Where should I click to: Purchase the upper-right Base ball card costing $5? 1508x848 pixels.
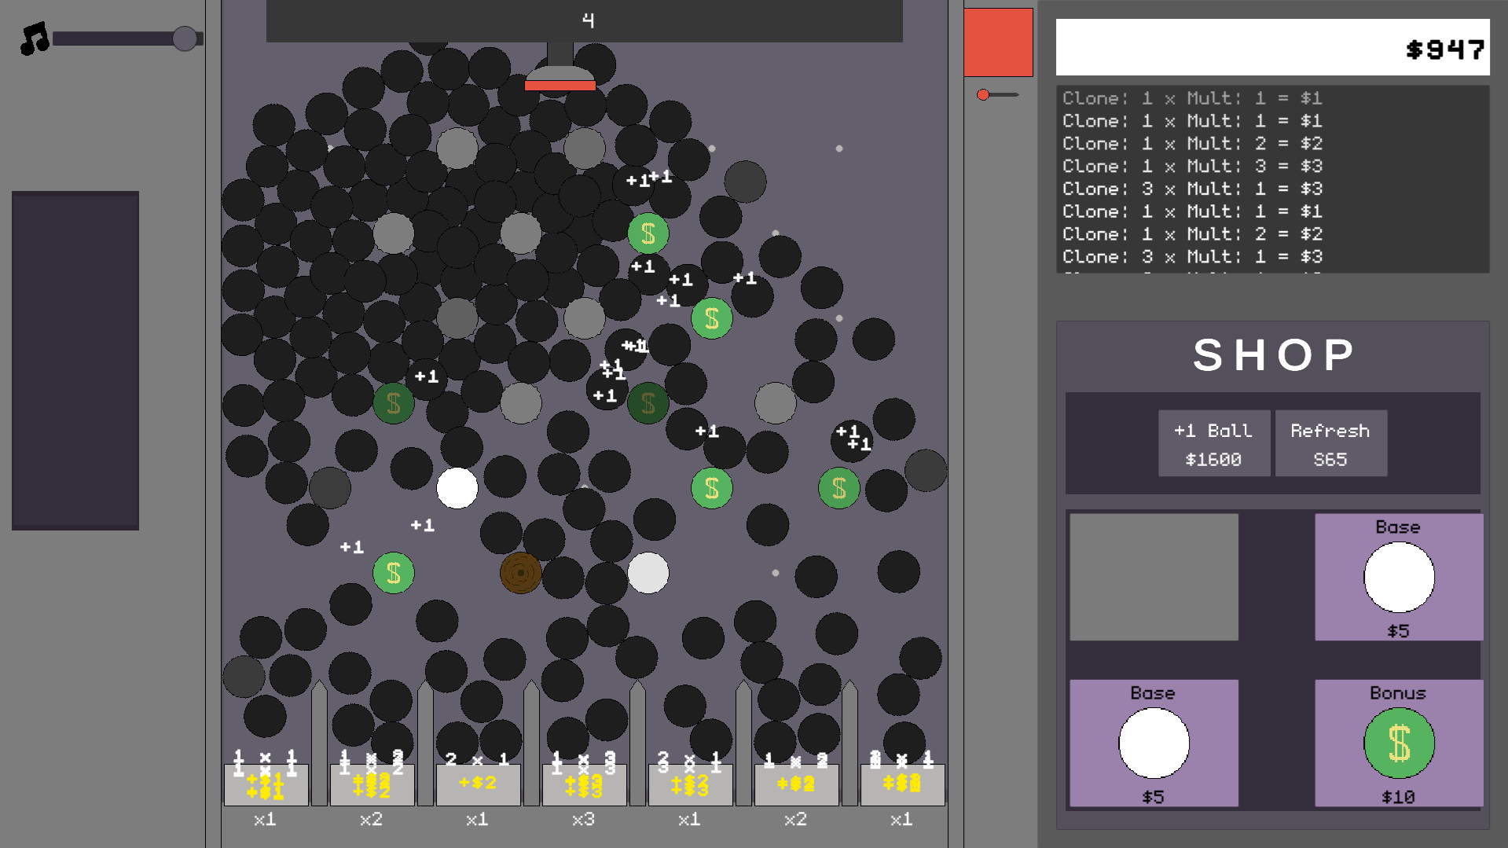(x=1399, y=577)
